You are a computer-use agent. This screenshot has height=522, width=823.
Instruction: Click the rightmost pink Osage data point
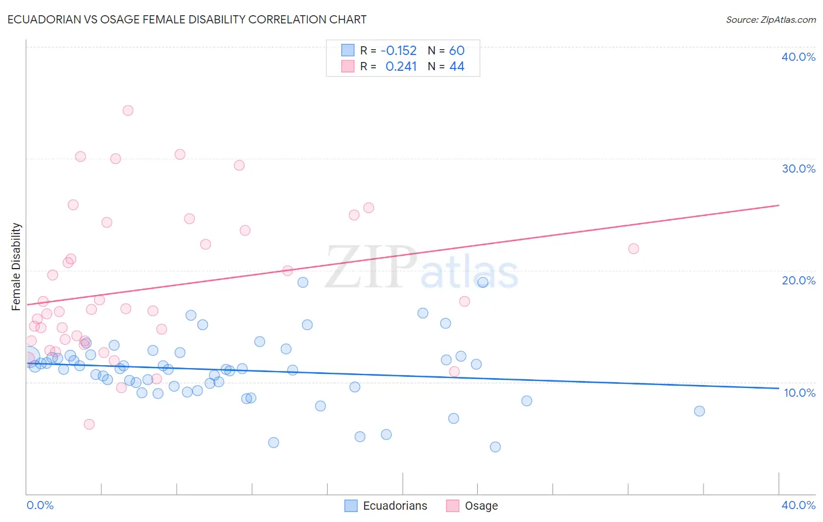click(633, 249)
